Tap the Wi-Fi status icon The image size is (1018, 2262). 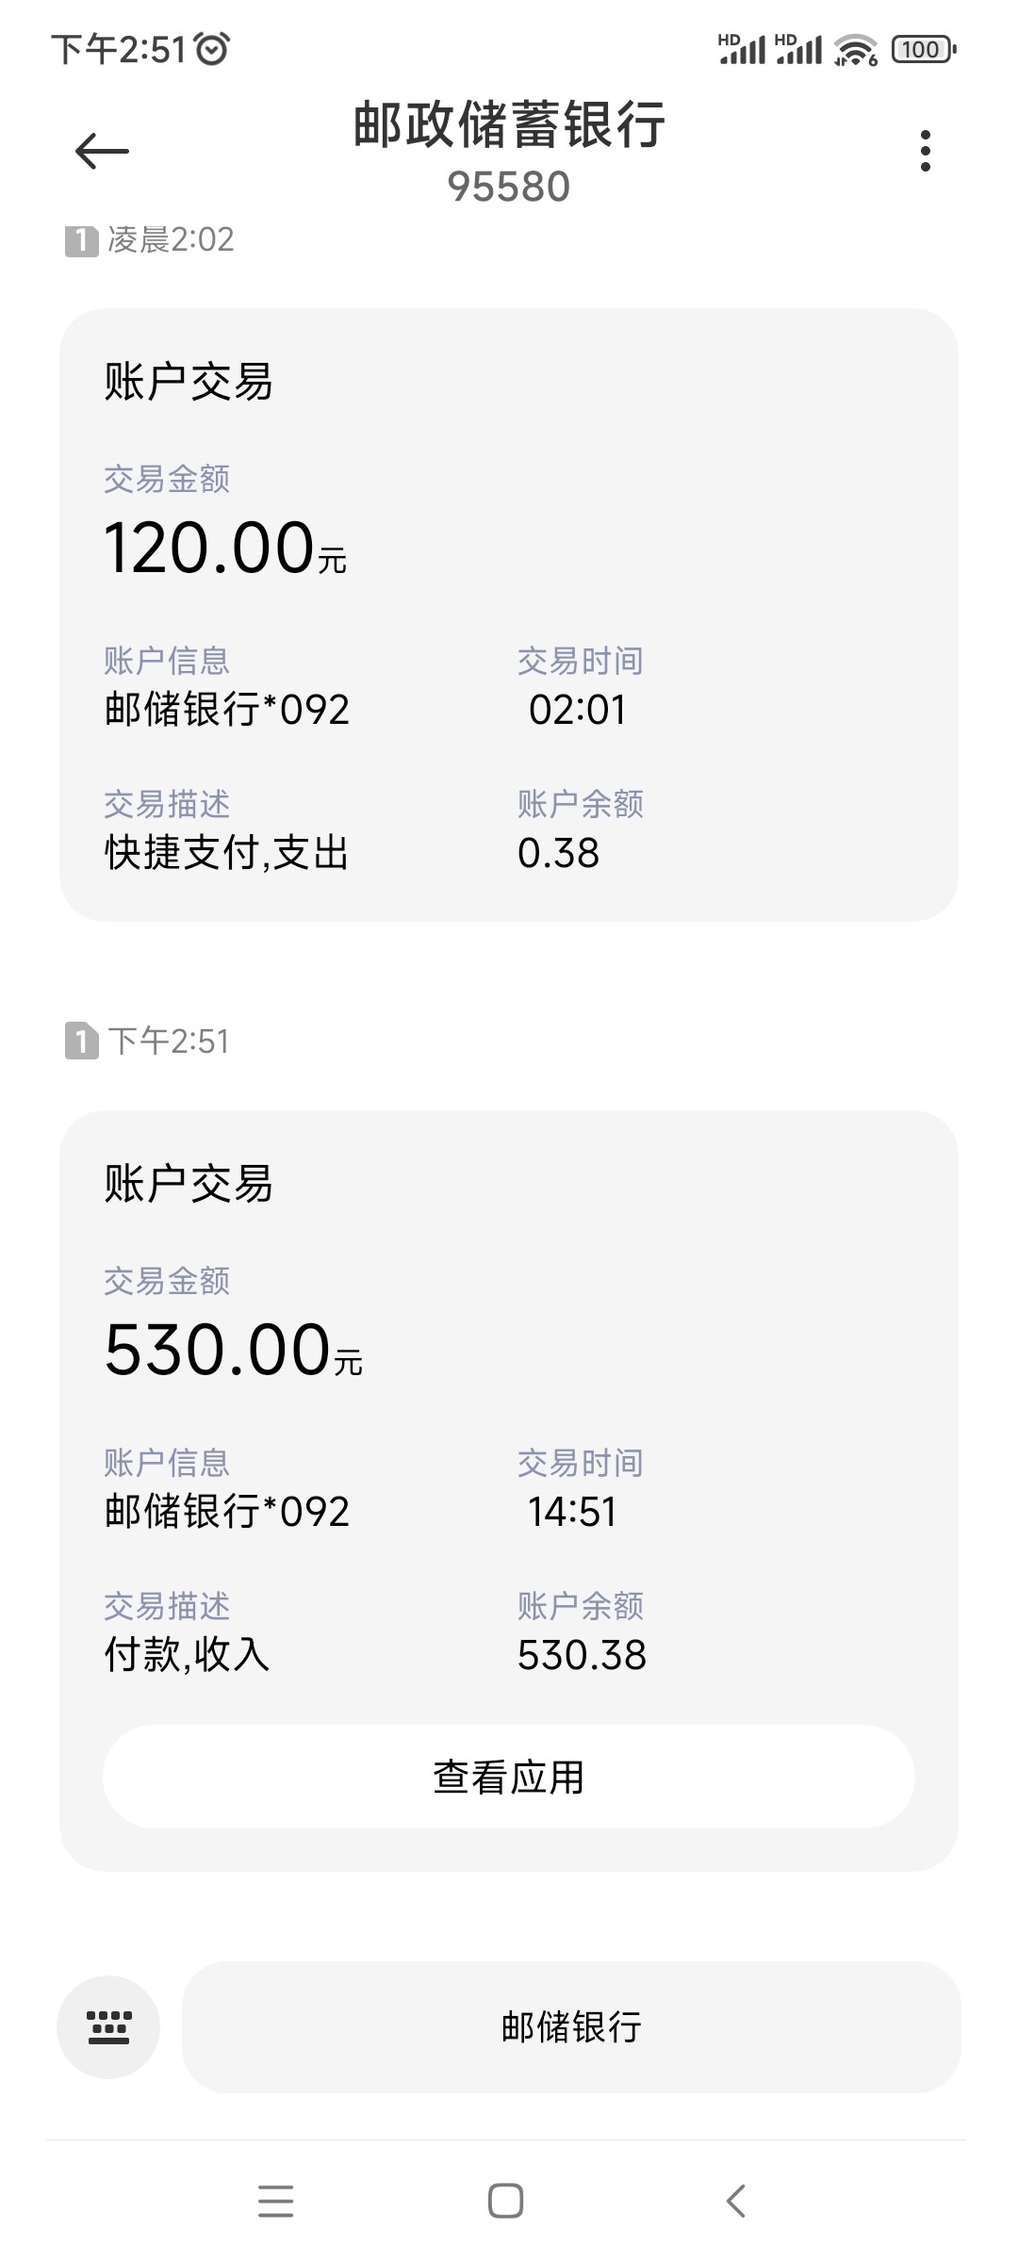pyautogui.click(x=856, y=49)
